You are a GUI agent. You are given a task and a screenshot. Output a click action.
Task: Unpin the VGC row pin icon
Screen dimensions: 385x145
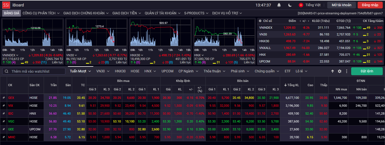(x=4, y=121)
